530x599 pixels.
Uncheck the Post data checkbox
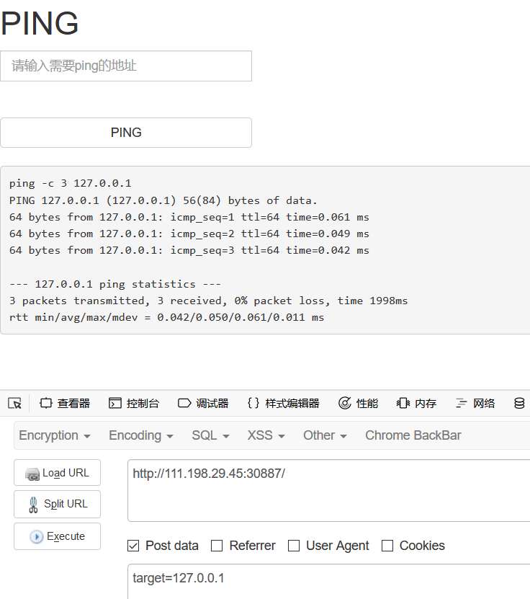coord(133,546)
